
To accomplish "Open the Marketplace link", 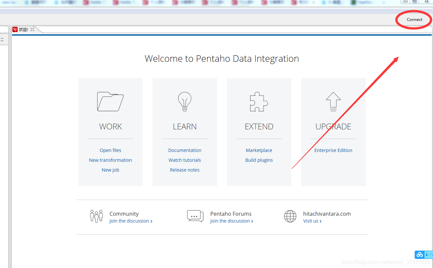I will coord(259,150).
